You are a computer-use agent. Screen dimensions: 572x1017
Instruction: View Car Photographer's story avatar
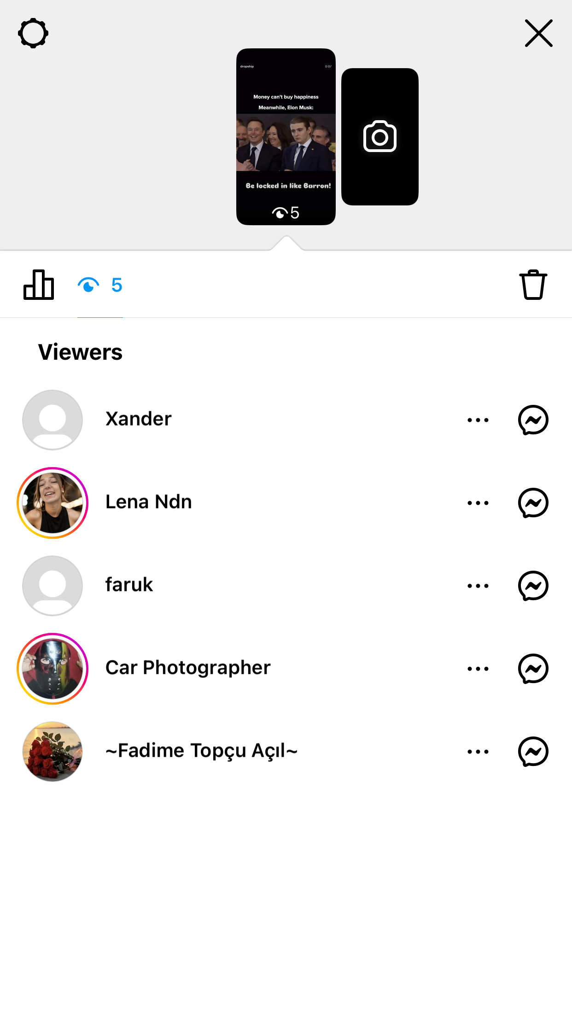tap(53, 669)
